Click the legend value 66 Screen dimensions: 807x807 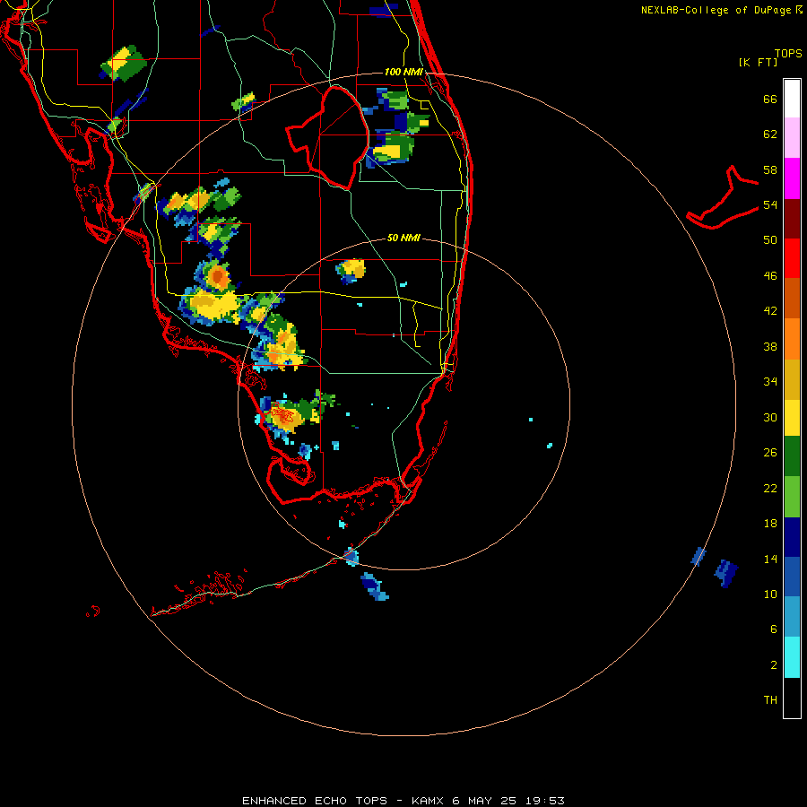[770, 100]
